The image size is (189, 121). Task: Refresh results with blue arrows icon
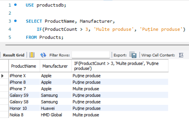coord(43,55)
